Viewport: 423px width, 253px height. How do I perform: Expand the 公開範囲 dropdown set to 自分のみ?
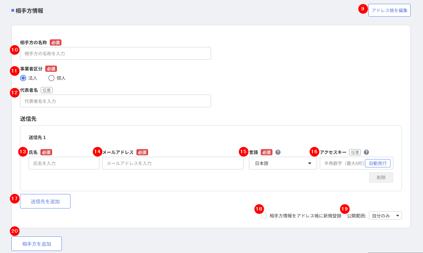(x=385, y=216)
